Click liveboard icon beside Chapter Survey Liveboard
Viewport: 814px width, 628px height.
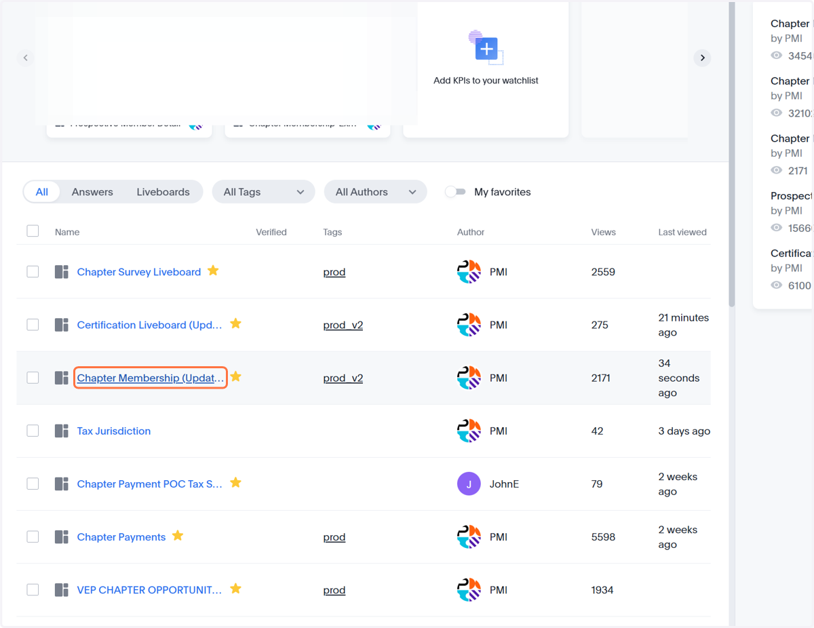click(62, 272)
